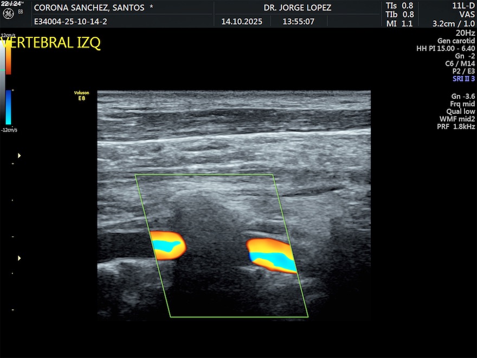The image size is (477, 358).
Task: Click the PRF 1.8kHz parameter
Action: [456, 126]
